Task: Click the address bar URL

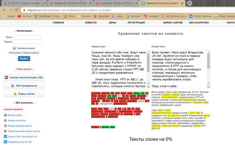Action: (x=69, y=10)
